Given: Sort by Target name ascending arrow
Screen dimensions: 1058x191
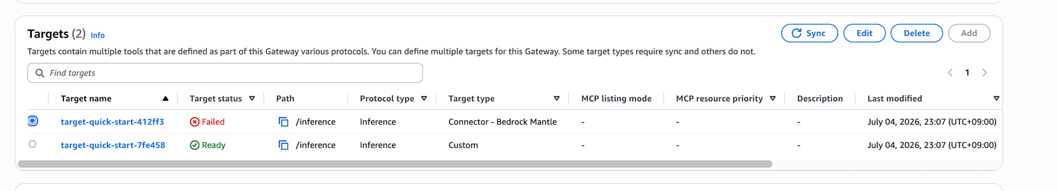Looking at the screenshot, I should coord(166,99).
